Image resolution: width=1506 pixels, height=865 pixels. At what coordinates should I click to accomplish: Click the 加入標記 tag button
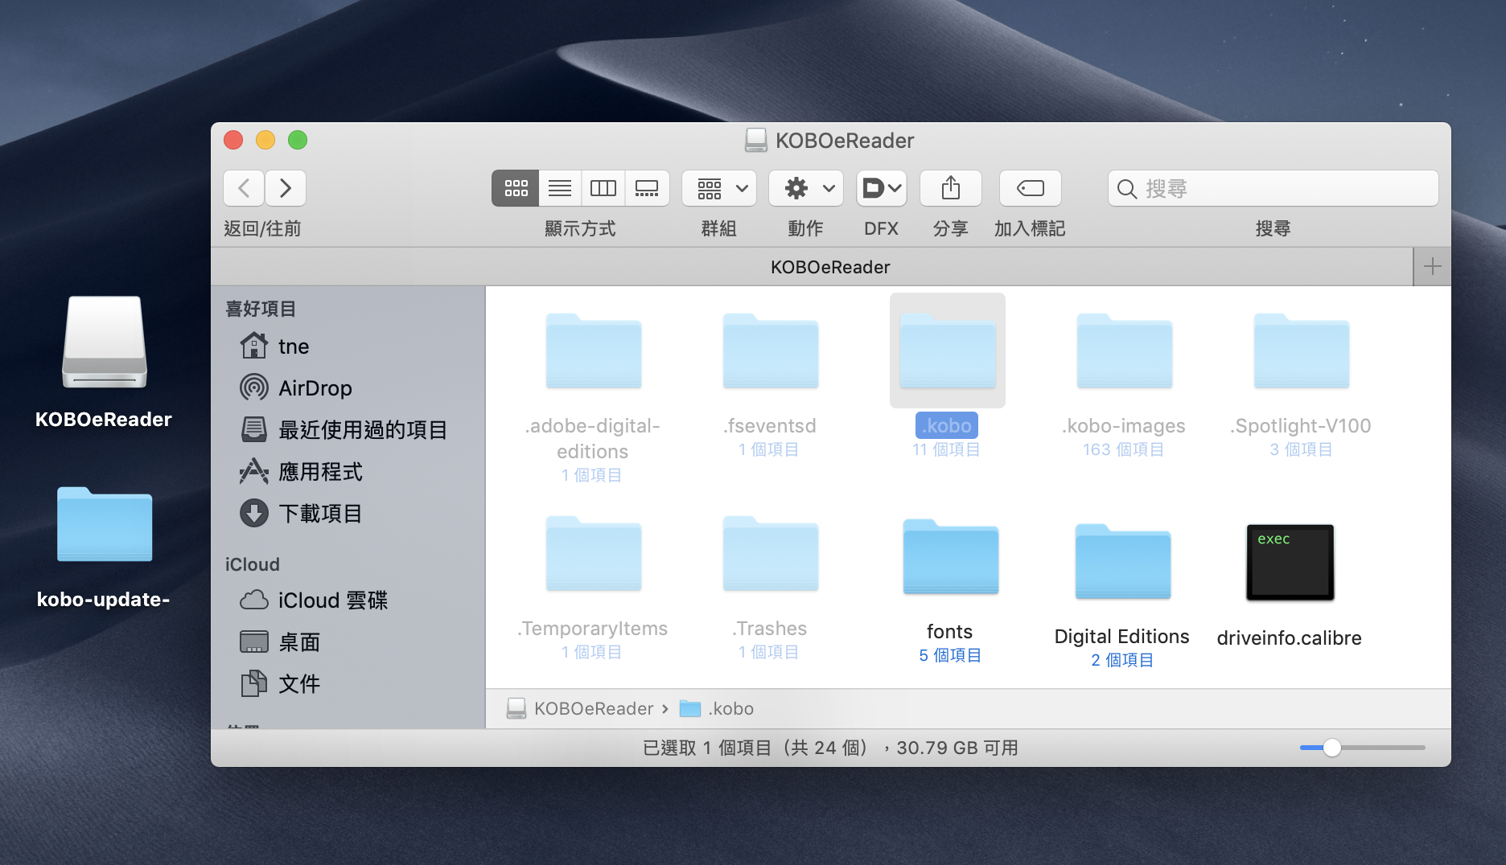tap(1031, 188)
